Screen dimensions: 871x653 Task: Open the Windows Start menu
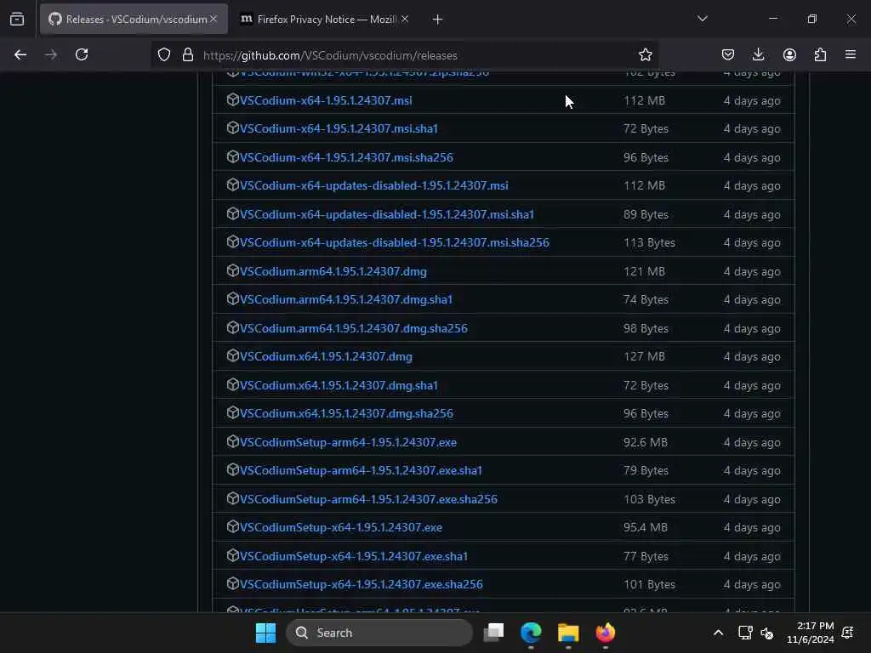(265, 633)
